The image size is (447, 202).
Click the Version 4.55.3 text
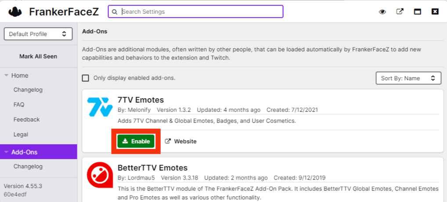click(x=23, y=186)
